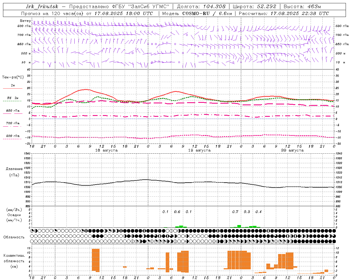The image size is (350, 280).
Task: Click the Конвективн. облачность panel label
Action: point(14,258)
